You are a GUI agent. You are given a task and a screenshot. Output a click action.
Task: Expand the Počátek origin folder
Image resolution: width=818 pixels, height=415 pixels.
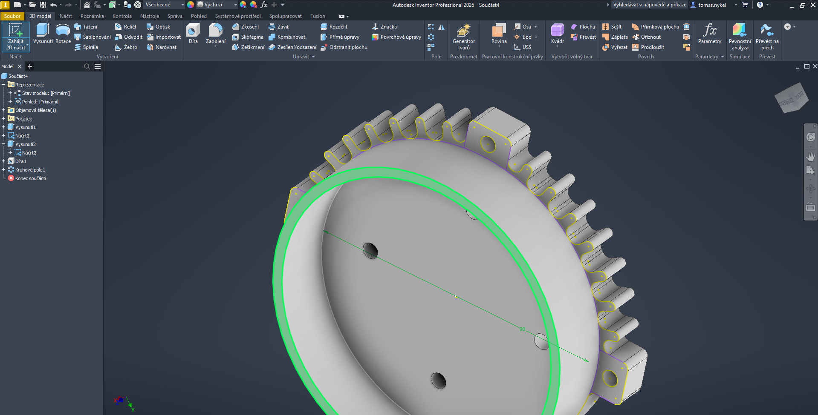click(x=3, y=119)
